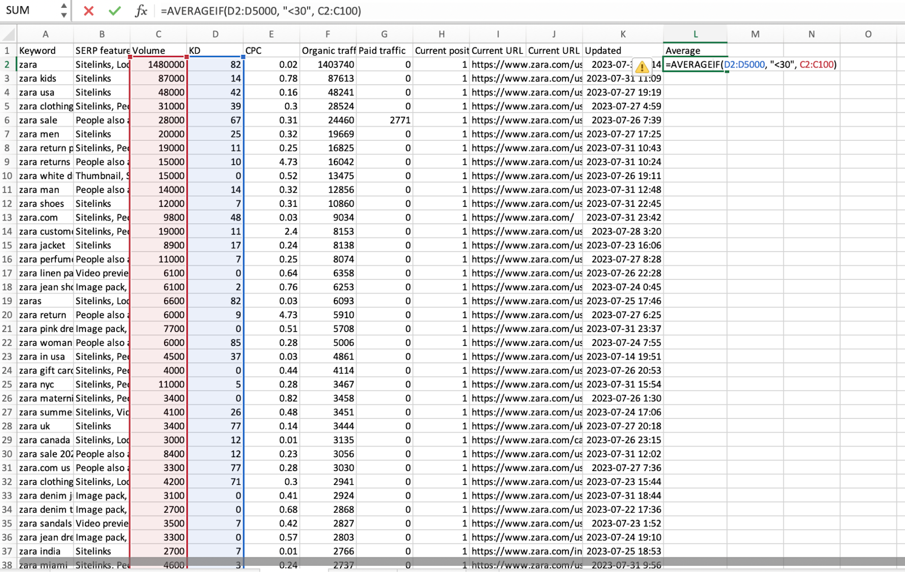Screen dimensions: 905x572
Task: Click volume value 1480000
Action: [x=158, y=64]
